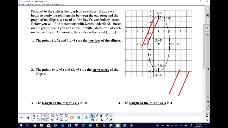Click the document camera icon
This screenshot has width=228, height=128.
pyautogui.click(x=57, y=120)
